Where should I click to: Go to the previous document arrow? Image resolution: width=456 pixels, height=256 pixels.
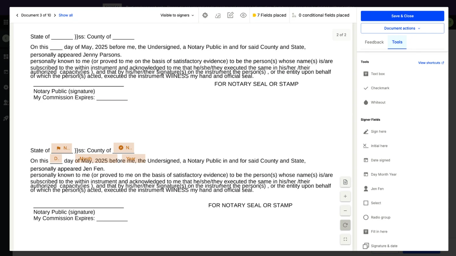(x=17, y=15)
